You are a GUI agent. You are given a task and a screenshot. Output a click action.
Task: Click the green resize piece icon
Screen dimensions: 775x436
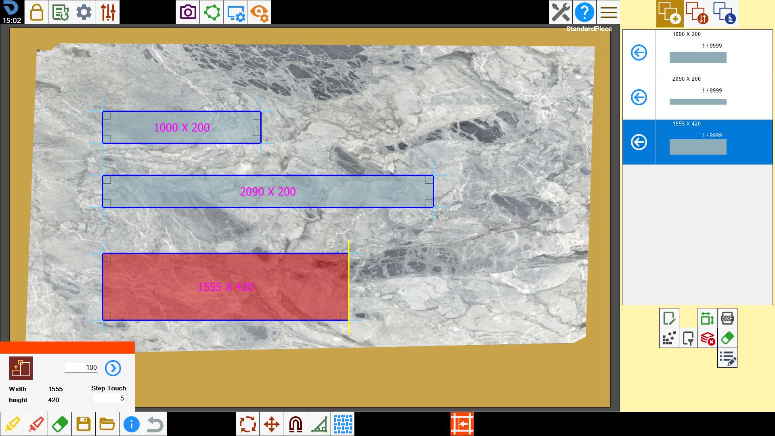pos(708,318)
